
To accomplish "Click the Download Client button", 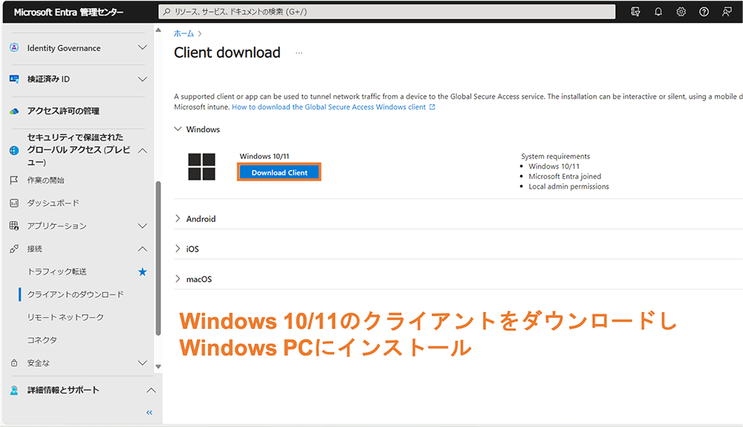I will [x=279, y=172].
